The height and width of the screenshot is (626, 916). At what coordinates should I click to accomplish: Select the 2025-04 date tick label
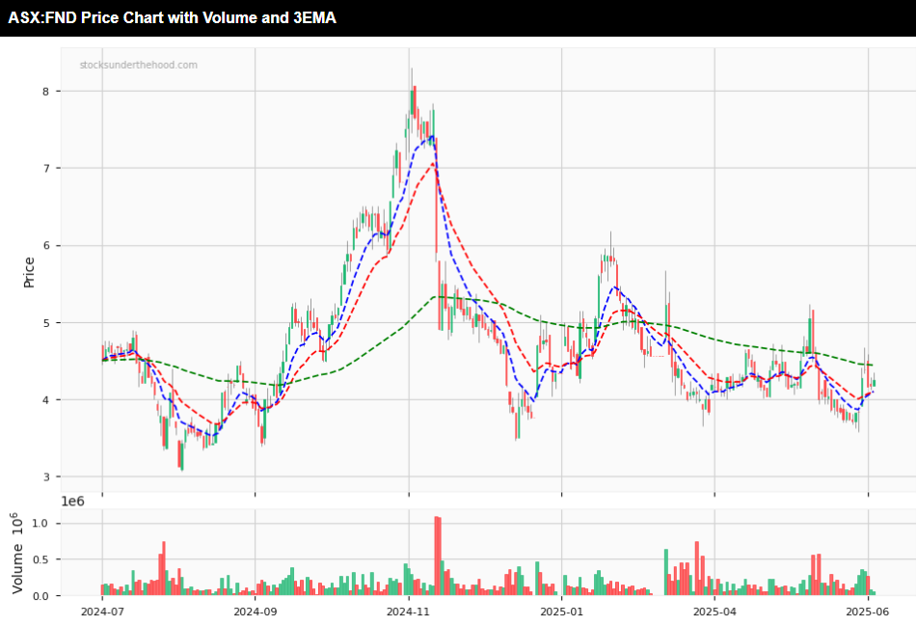click(714, 612)
